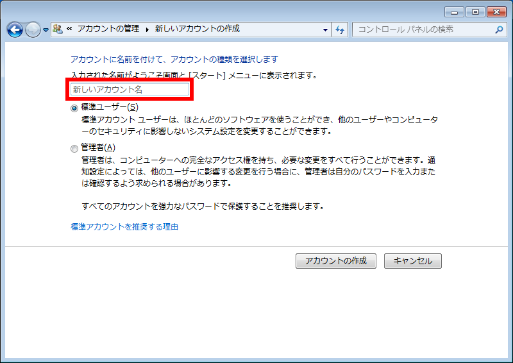
Task: Open the recent pages dropdown arrow
Action: (46, 30)
